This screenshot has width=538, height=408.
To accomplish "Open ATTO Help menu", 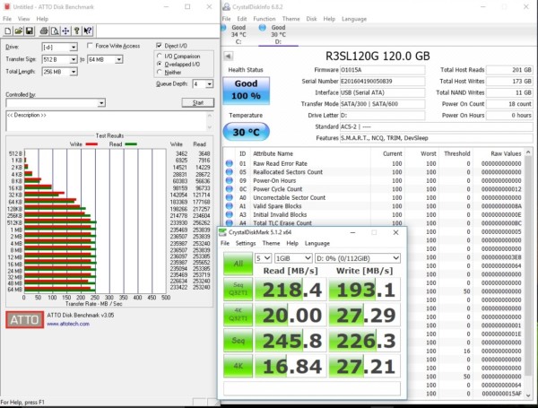I will pos(42,19).
